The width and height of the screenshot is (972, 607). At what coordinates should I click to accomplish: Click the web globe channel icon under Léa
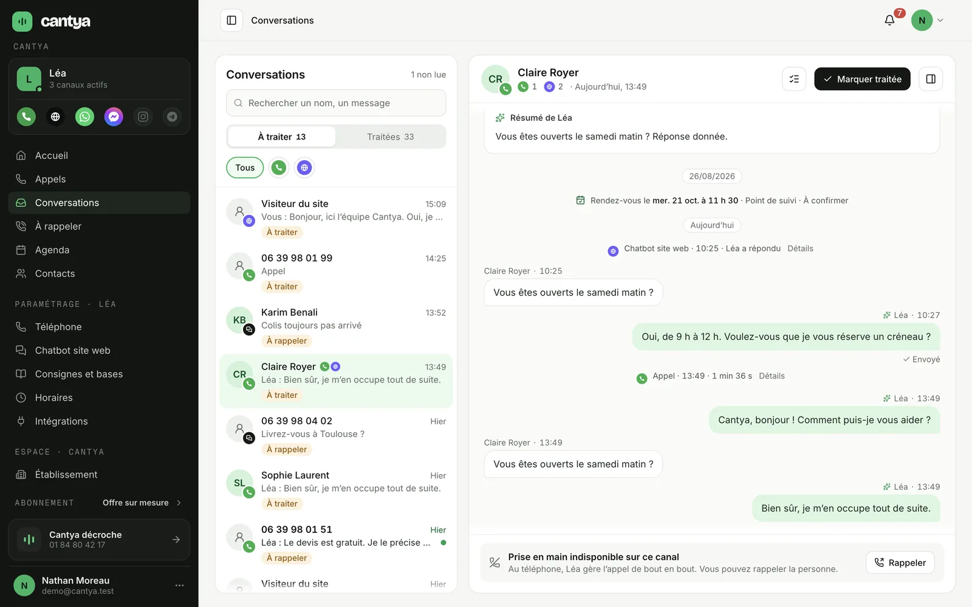click(55, 117)
